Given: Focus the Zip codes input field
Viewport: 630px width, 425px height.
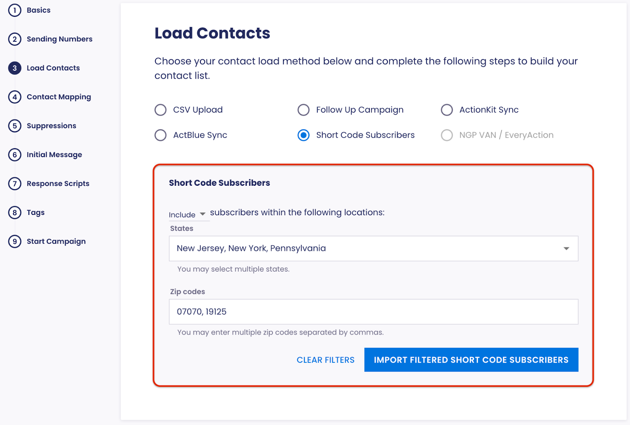Looking at the screenshot, I should [x=374, y=312].
